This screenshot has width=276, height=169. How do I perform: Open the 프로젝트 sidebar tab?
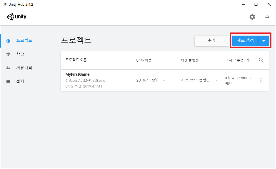(24, 40)
